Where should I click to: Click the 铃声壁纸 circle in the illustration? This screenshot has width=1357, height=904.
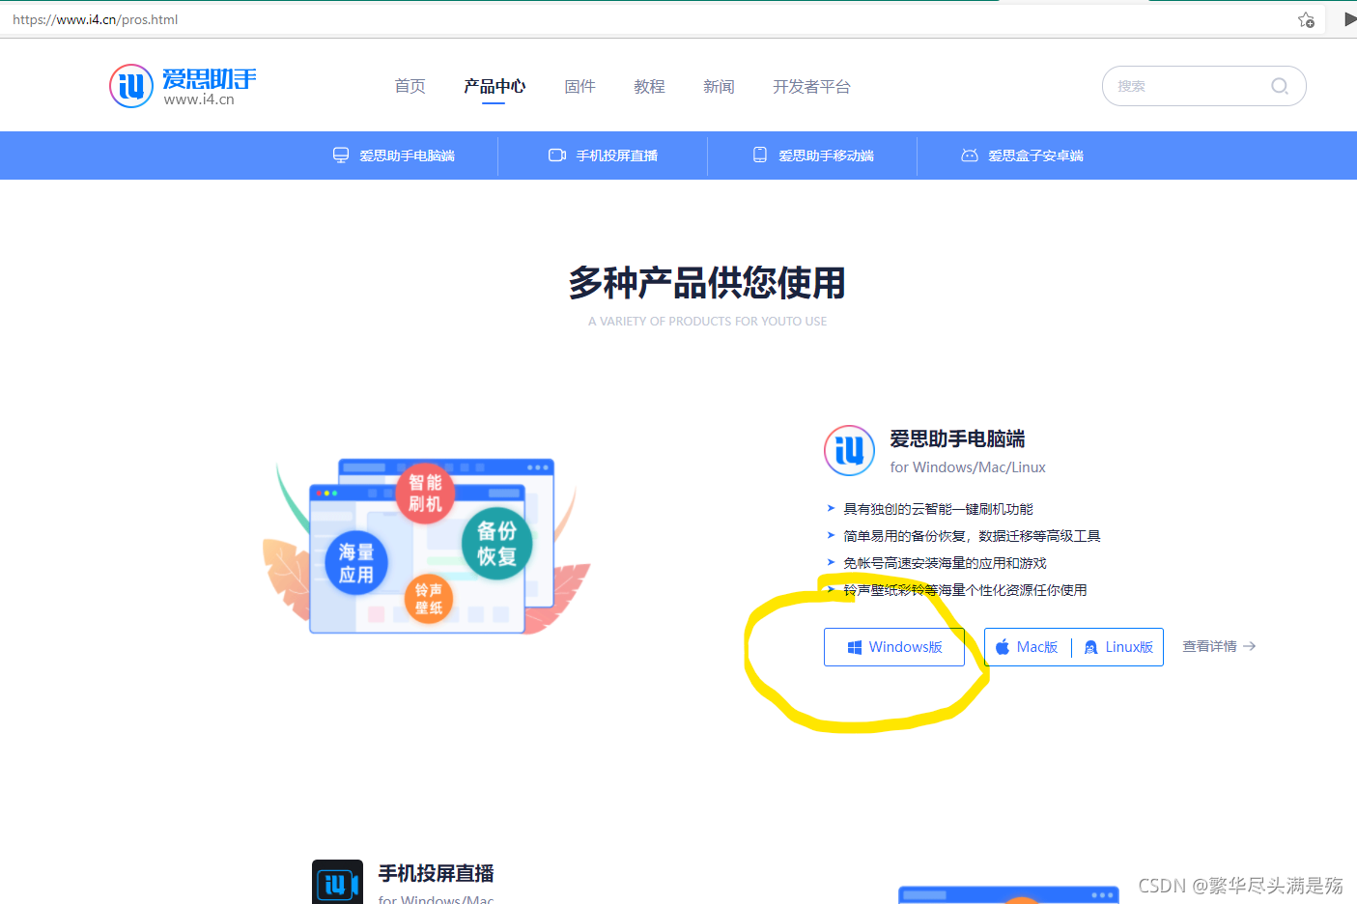(429, 599)
